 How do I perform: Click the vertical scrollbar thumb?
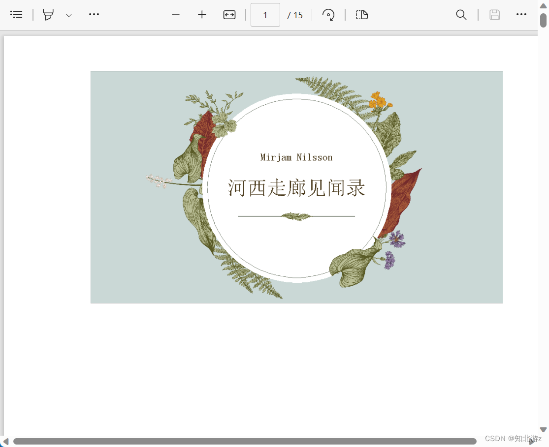[x=544, y=20]
